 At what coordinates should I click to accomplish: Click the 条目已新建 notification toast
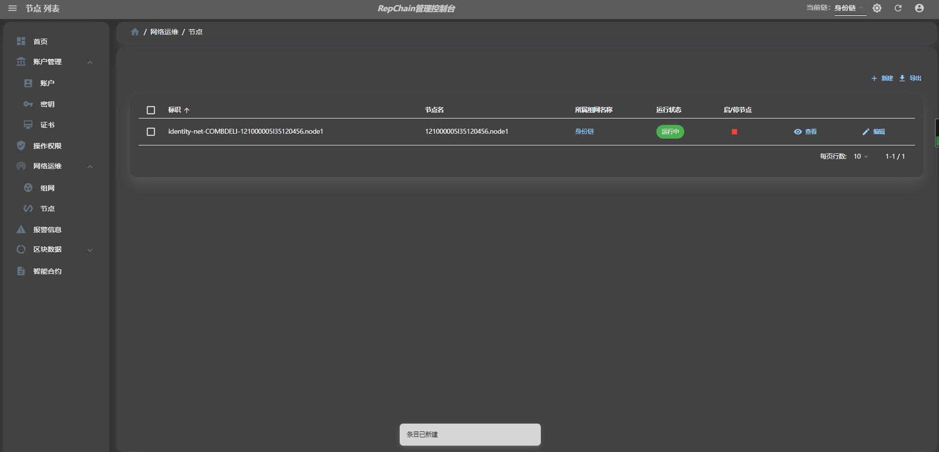[470, 434]
